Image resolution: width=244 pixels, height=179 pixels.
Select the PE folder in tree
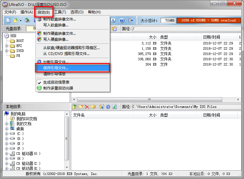[18, 56]
